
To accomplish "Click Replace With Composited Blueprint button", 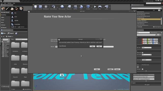I will pyautogui.click(x=144, y=79).
